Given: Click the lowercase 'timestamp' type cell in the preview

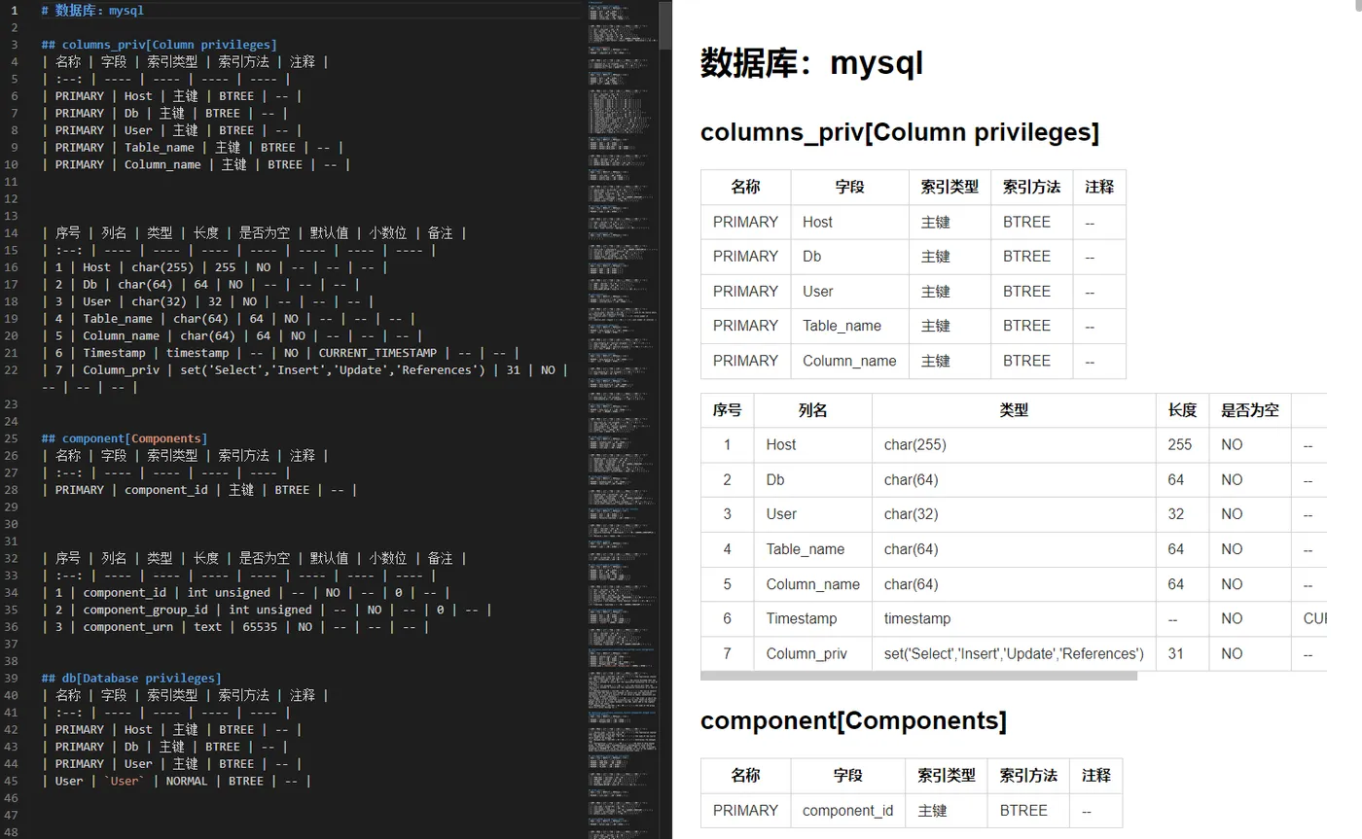Looking at the screenshot, I should 1014,618.
